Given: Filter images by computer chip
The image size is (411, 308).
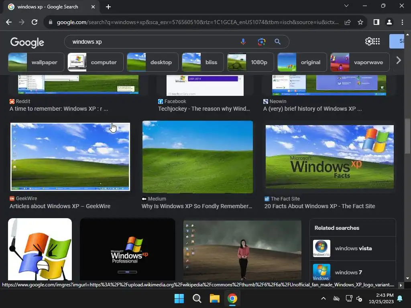Looking at the screenshot, I should [x=96, y=62].
